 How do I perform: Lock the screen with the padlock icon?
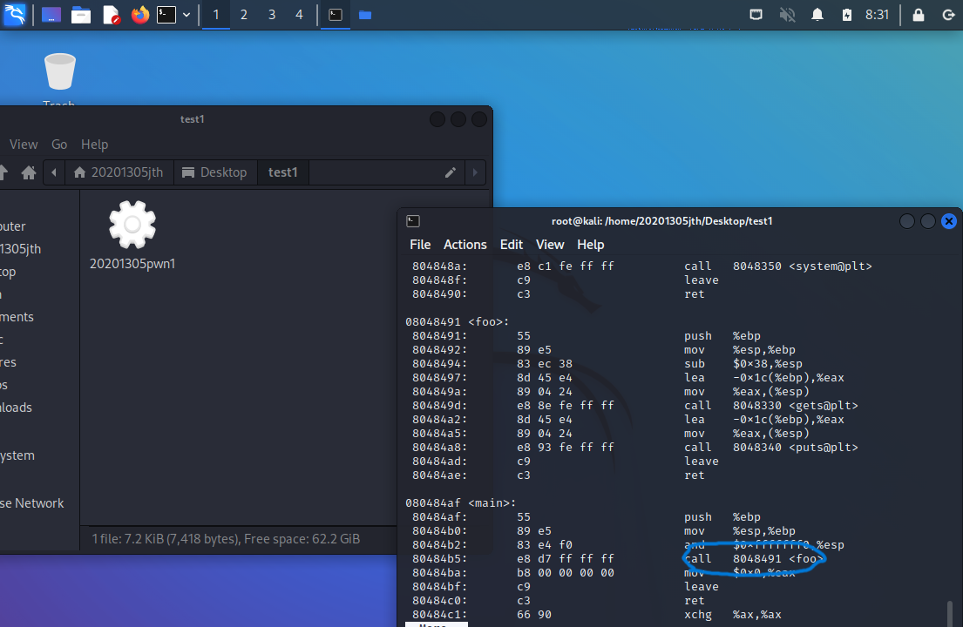tap(919, 15)
